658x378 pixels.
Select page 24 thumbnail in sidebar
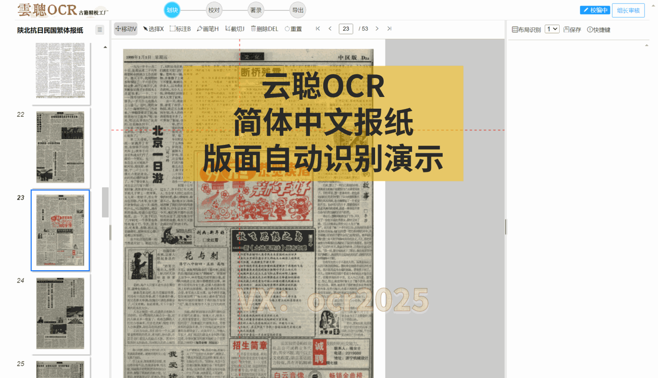pyautogui.click(x=60, y=313)
